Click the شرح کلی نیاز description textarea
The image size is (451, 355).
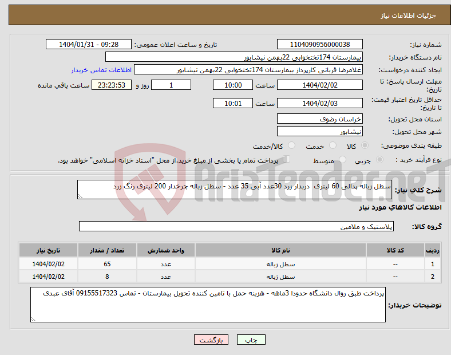[235, 190]
